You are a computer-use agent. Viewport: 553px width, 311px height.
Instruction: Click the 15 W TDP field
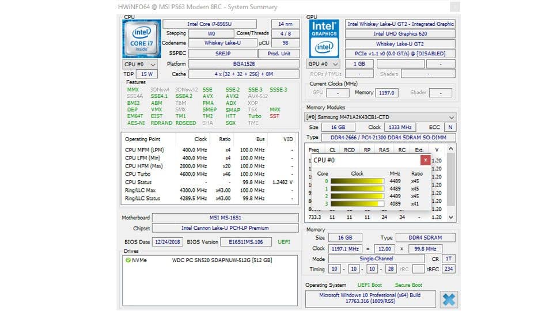[147, 74]
